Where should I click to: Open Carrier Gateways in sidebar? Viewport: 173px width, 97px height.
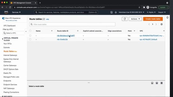click(10, 65)
